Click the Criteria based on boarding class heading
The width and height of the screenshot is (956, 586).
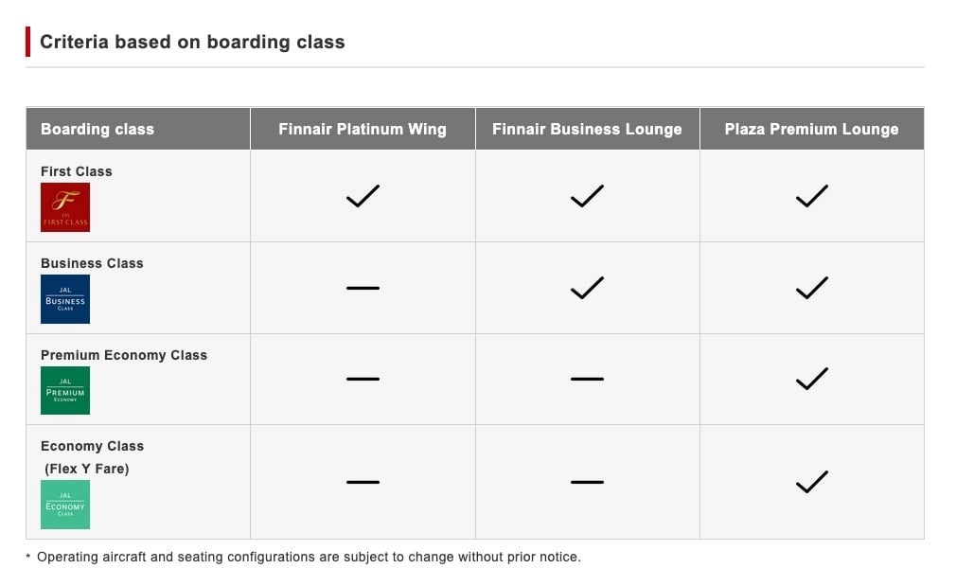tap(192, 42)
